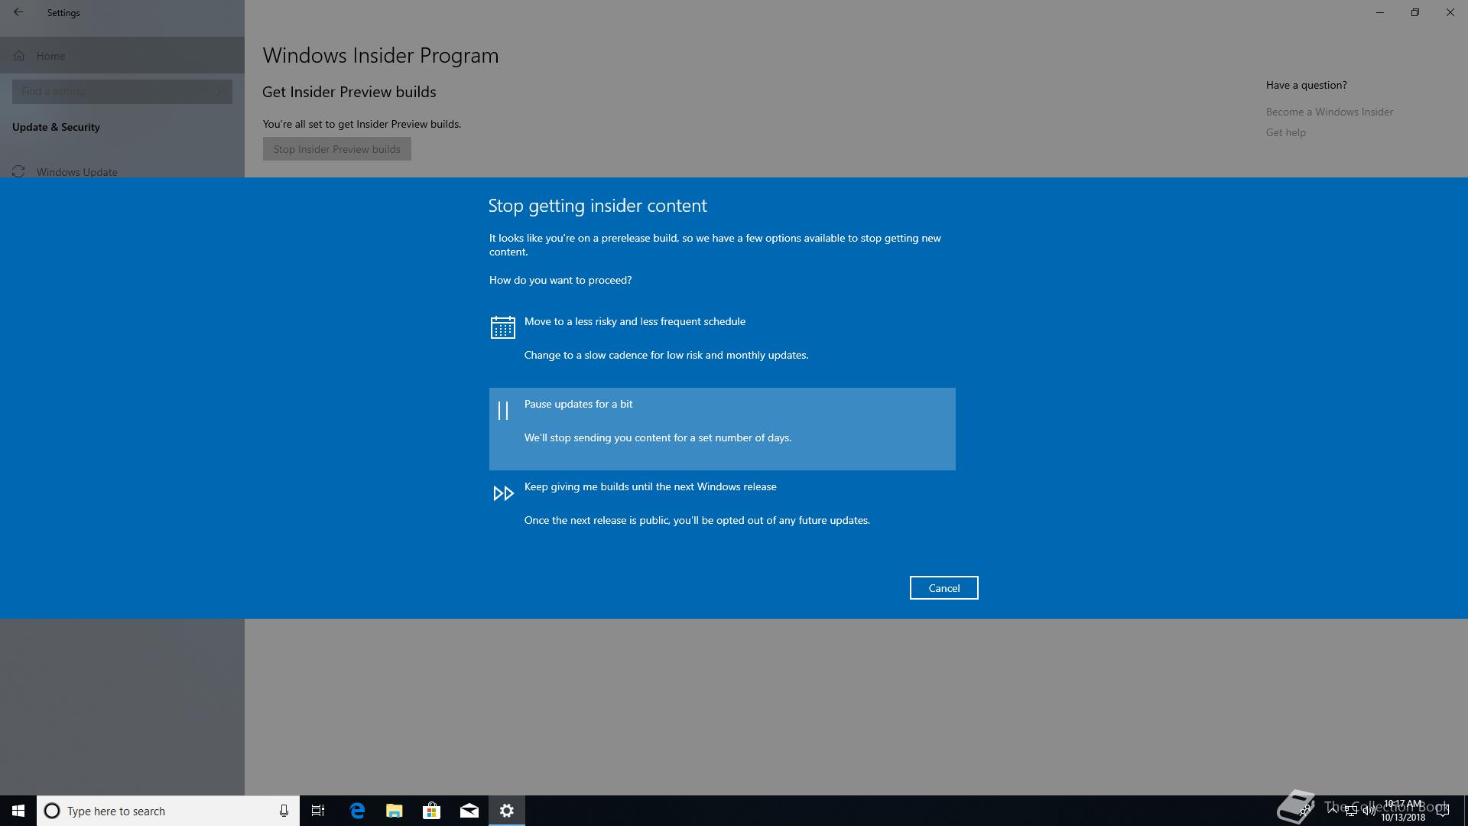Viewport: 1468px width, 826px height.
Task: Launch Microsoft Edge from taskbar
Action: 357,811
